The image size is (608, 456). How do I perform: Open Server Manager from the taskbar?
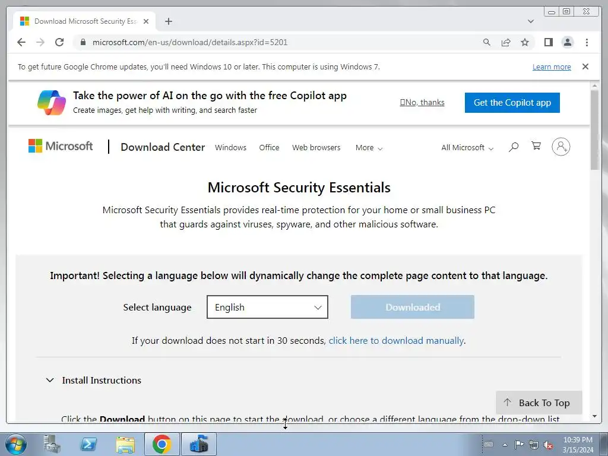pyautogui.click(x=52, y=444)
